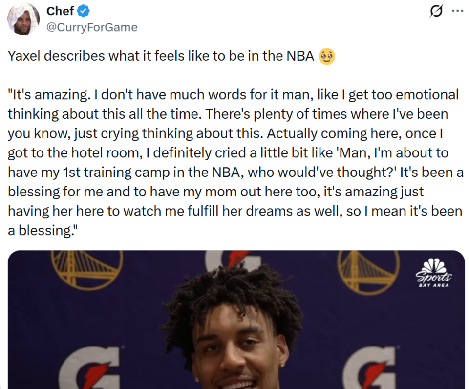This screenshot has height=389, width=469.
Task: Play the video of Yaxel's interview
Action: [236, 320]
